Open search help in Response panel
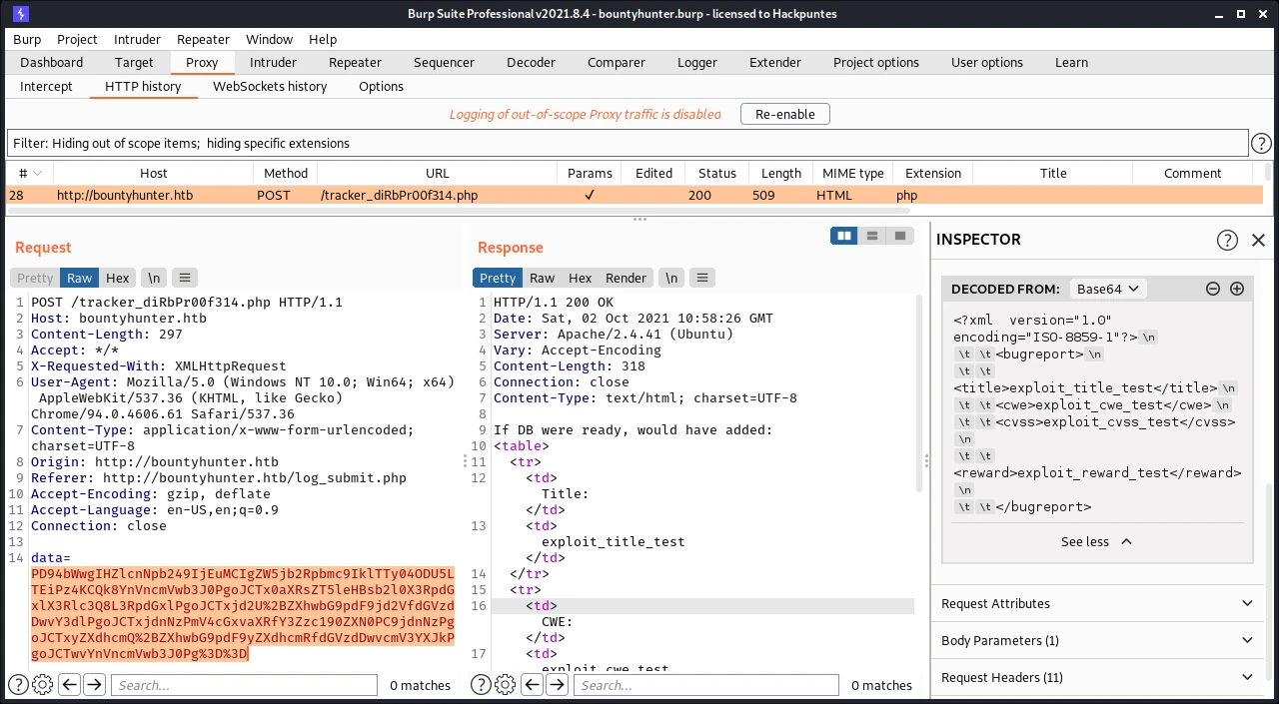This screenshot has height=704, width=1279. point(481,685)
